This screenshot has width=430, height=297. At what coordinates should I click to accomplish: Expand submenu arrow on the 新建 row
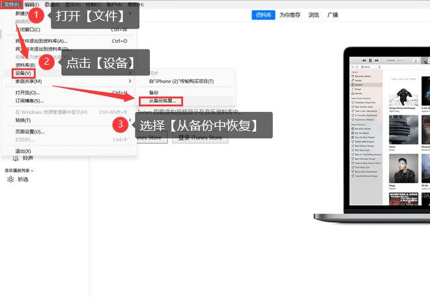tap(130, 13)
